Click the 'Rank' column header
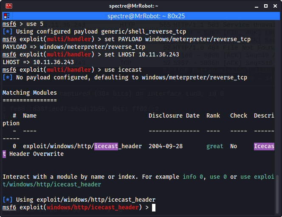This screenshot has height=217, width=282. pos(213,116)
